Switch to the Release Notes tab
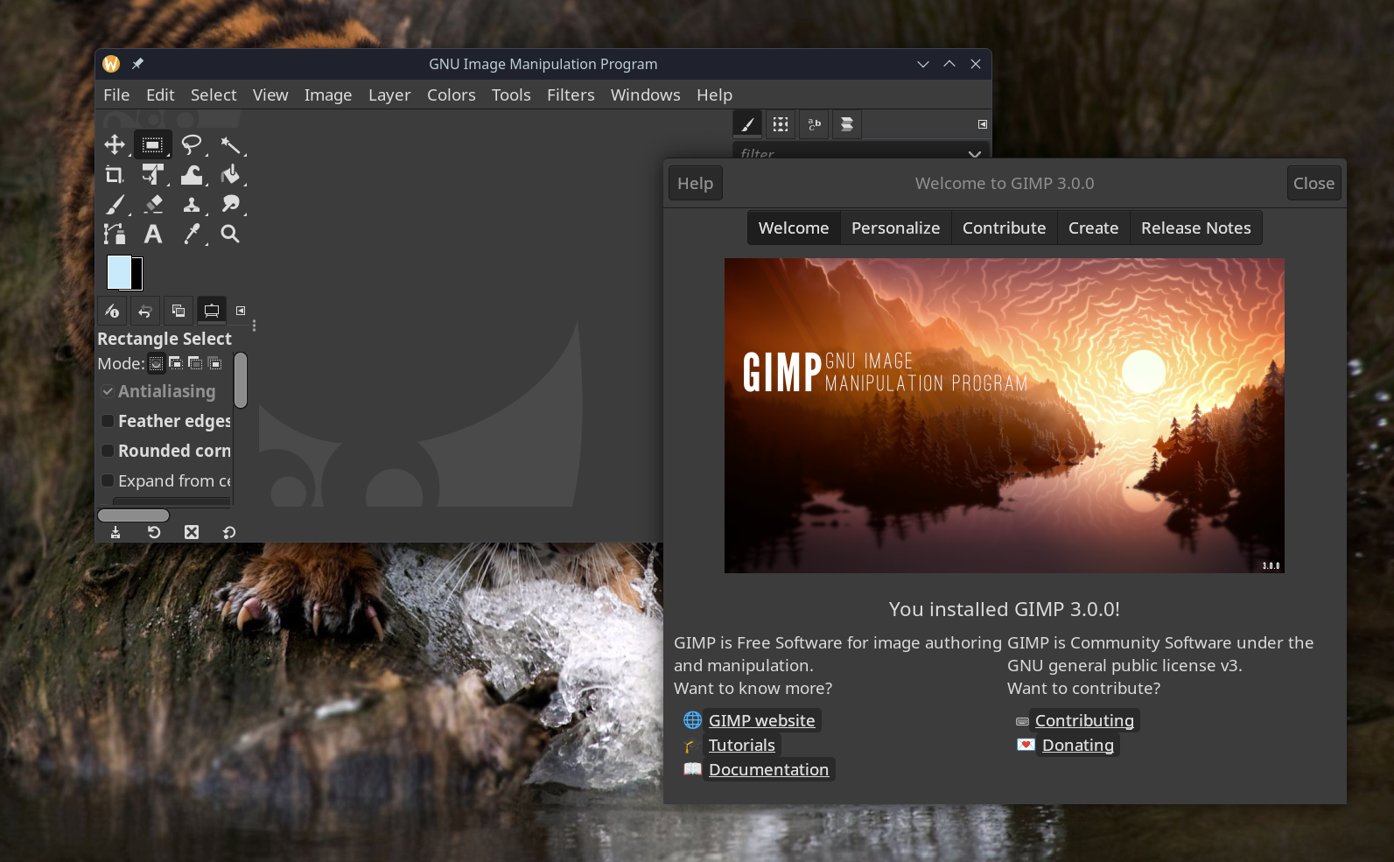The height and width of the screenshot is (862, 1394). tap(1195, 228)
